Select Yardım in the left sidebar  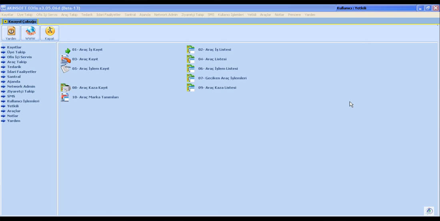[x=14, y=121]
